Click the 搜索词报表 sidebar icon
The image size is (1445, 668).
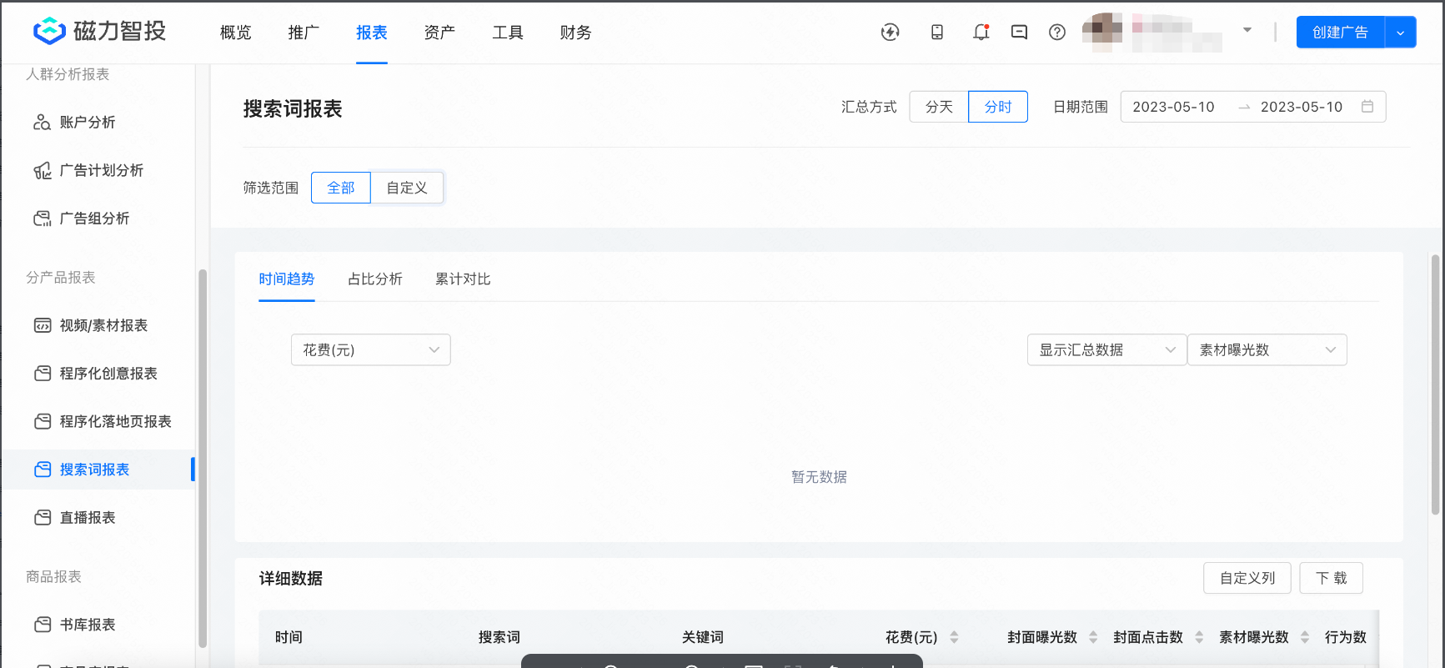[43, 470]
